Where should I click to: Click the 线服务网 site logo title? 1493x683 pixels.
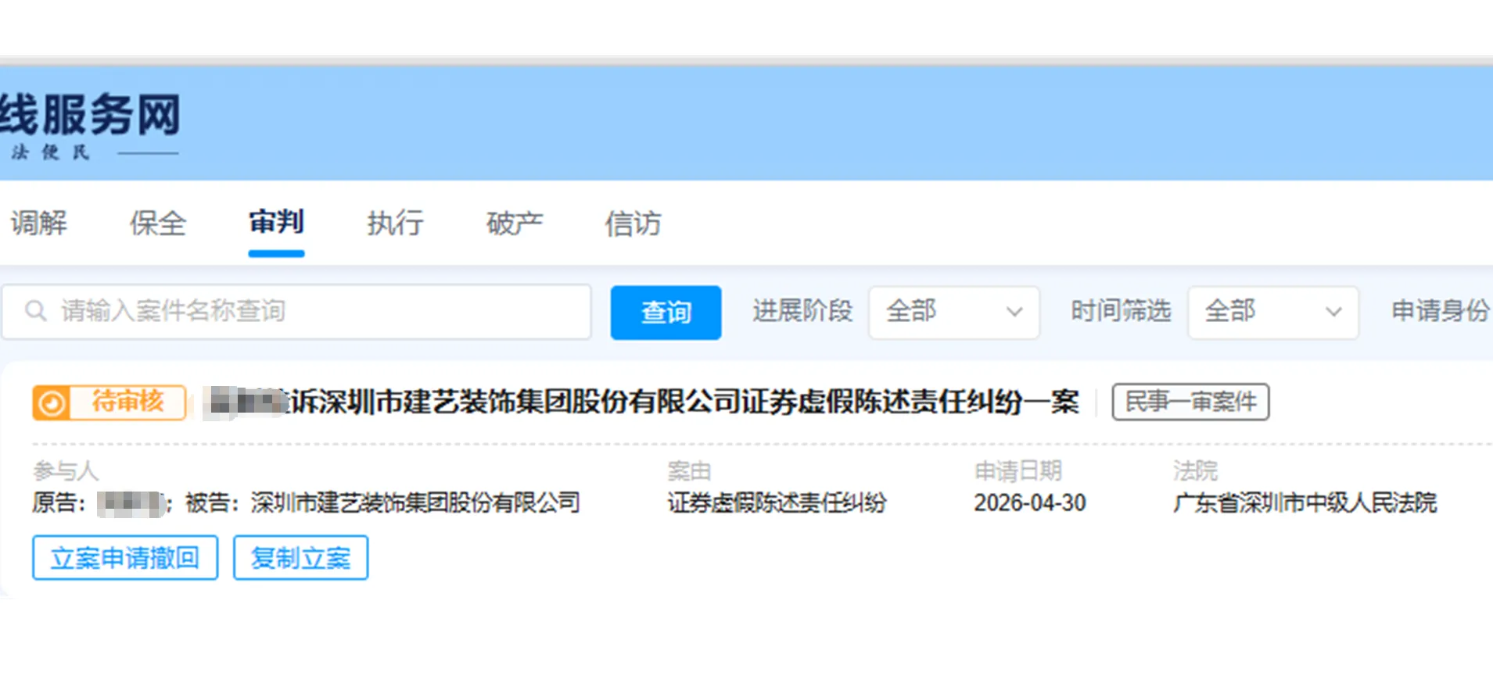coord(90,115)
